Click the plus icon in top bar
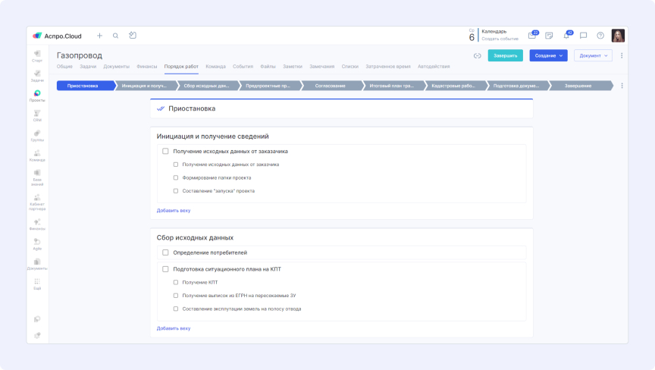This screenshot has width=655, height=370. pyautogui.click(x=99, y=36)
